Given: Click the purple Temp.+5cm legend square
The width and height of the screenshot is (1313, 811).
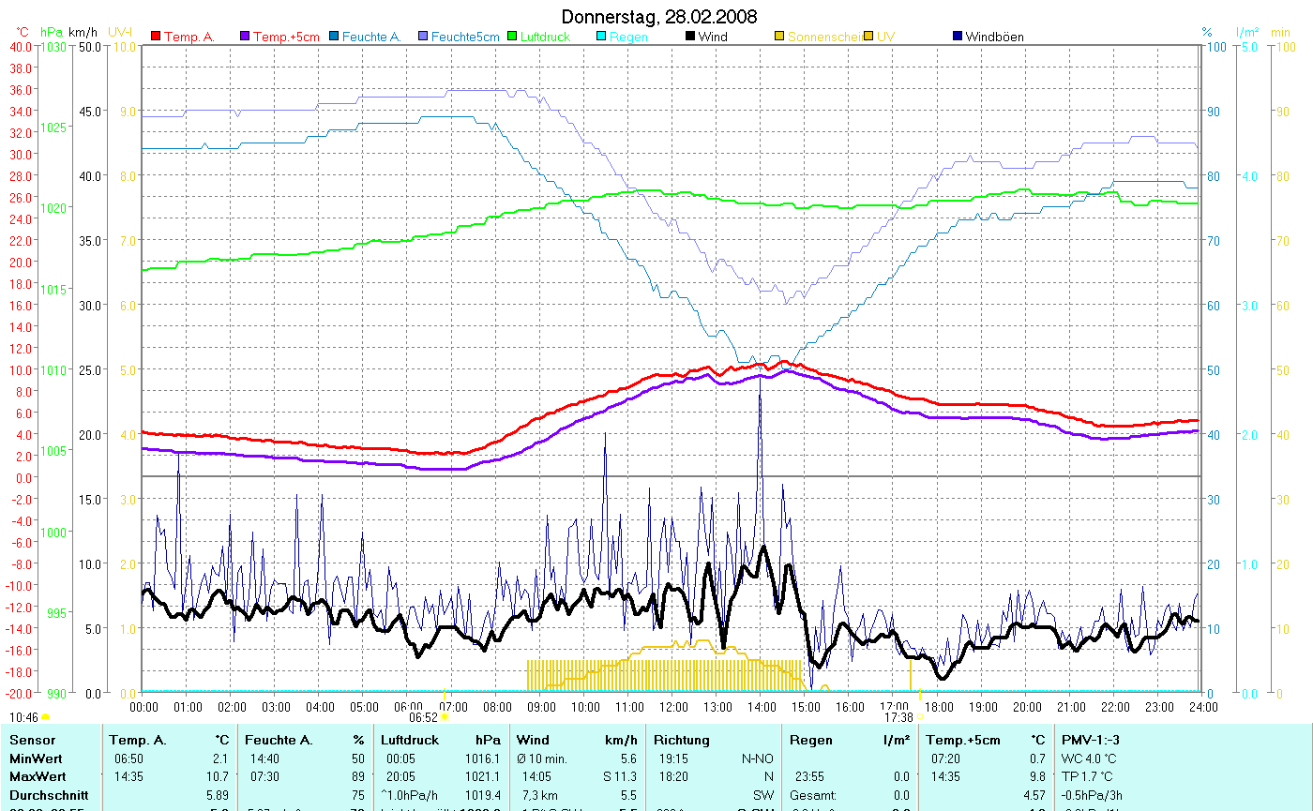Looking at the screenshot, I should [247, 37].
